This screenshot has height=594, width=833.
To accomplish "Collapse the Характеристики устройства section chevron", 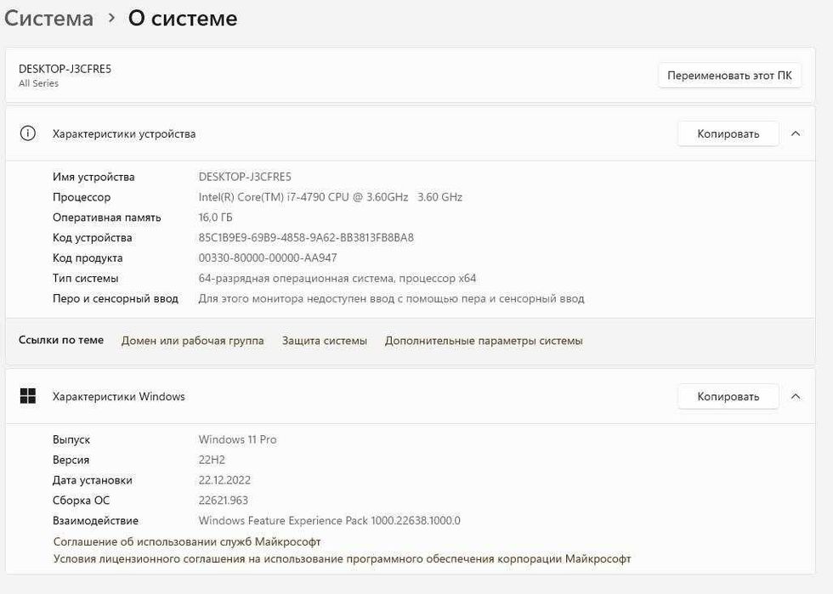I will click(x=796, y=133).
